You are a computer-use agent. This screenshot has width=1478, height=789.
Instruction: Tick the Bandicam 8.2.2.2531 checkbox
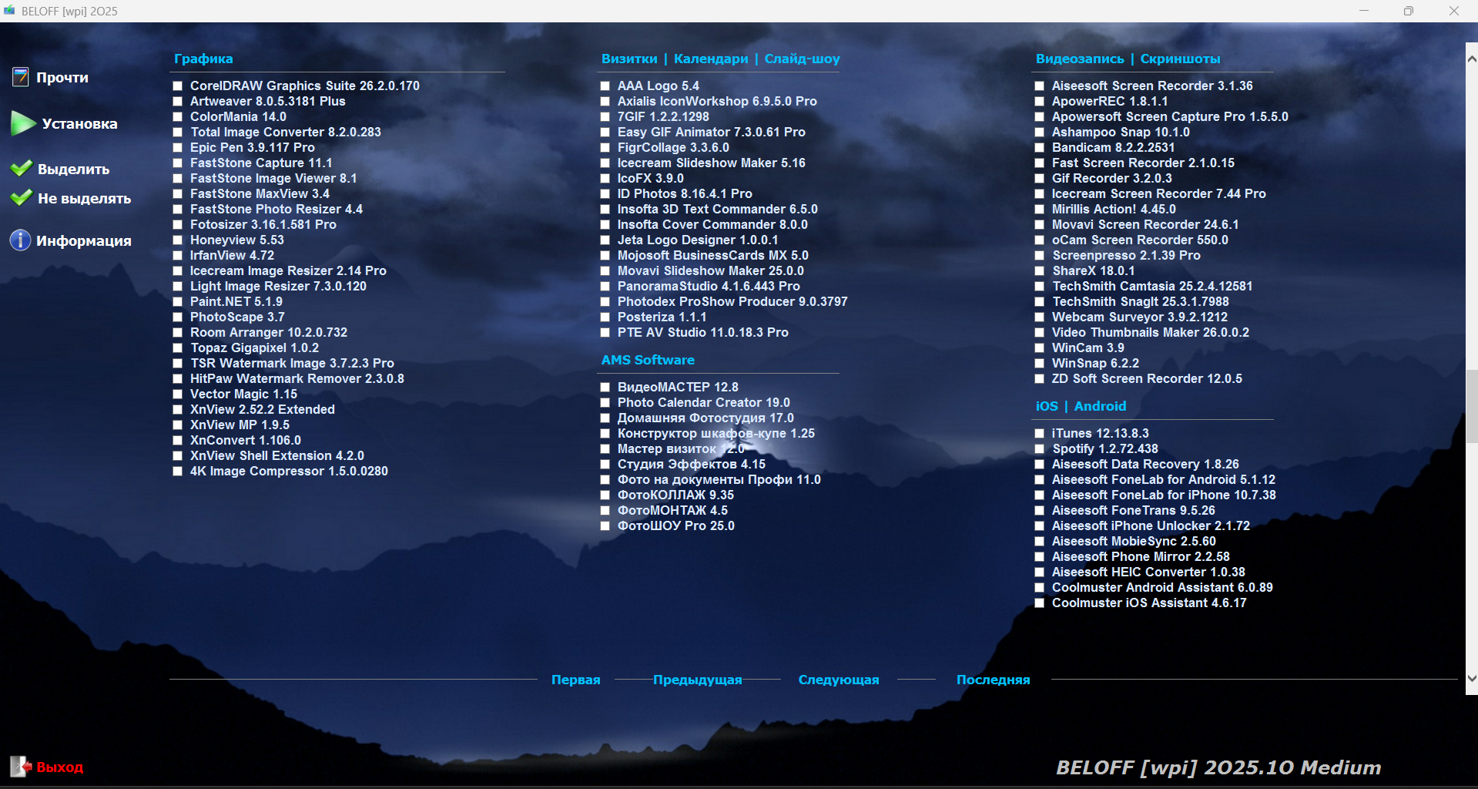1040,148
